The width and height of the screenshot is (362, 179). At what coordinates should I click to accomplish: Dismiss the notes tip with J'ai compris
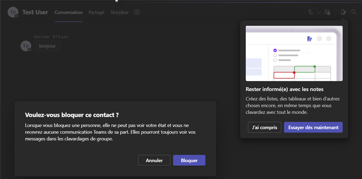point(265,127)
